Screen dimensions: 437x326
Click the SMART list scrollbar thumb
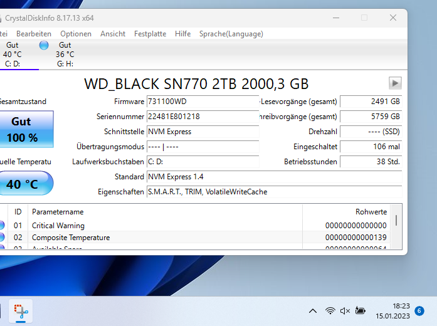(x=396, y=220)
